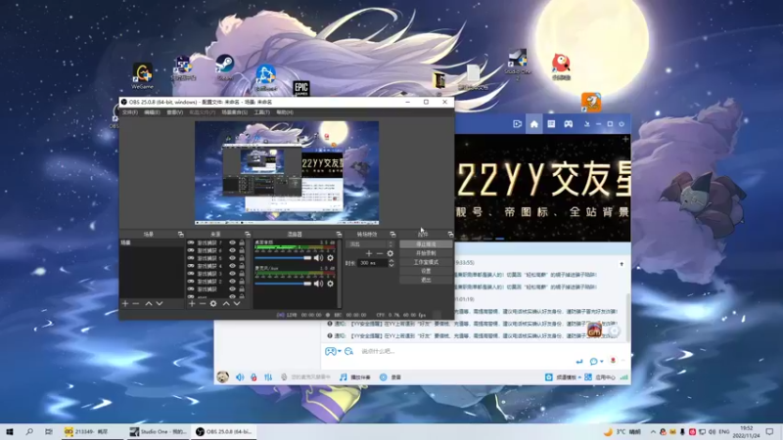Add a new source with plus icon
This screenshot has height=440, width=783.
coord(192,303)
